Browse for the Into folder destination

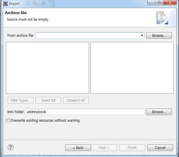(x=159, y=112)
